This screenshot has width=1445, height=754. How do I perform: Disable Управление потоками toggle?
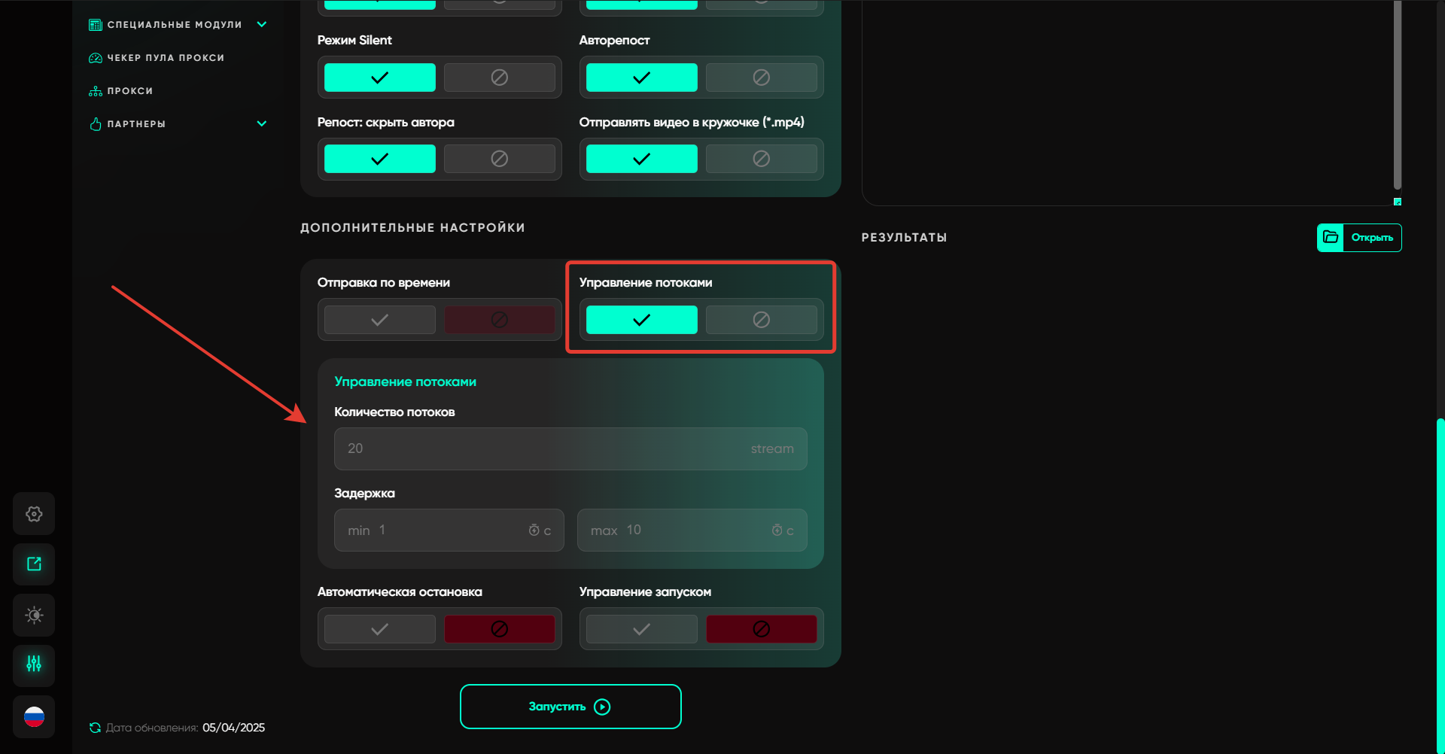761,320
